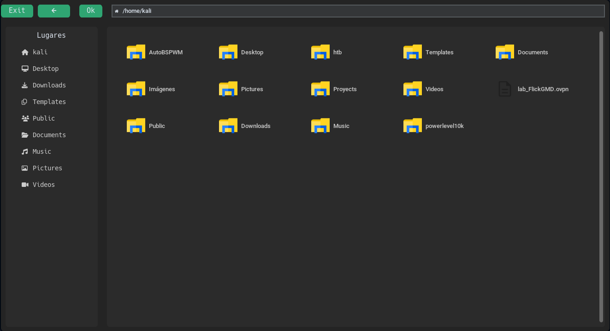
Task: Click the vertical scrollbar of file list
Action: tap(601, 176)
